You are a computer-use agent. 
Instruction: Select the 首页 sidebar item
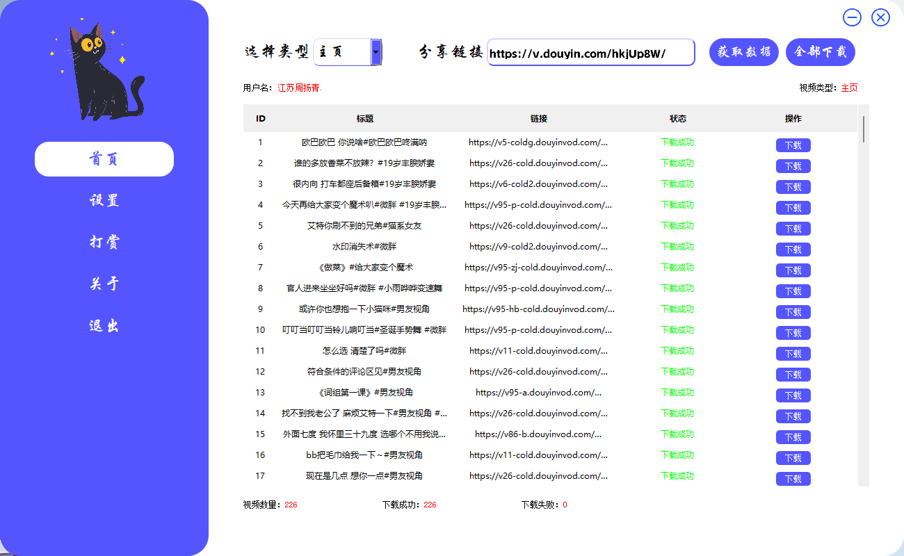pyautogui.click(x=104, y=158)
